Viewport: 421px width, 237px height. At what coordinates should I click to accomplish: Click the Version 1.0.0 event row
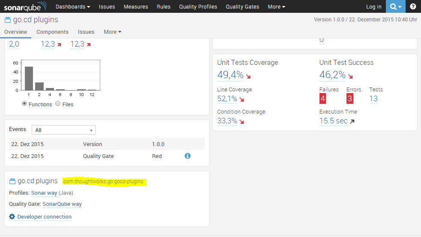(107, 144)
